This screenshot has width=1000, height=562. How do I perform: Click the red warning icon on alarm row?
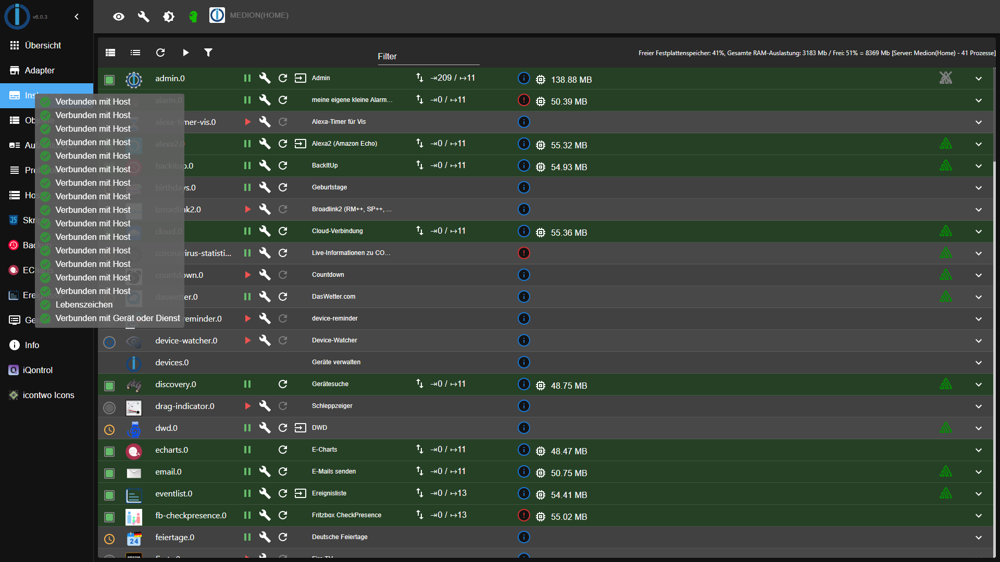coord(524,100)
